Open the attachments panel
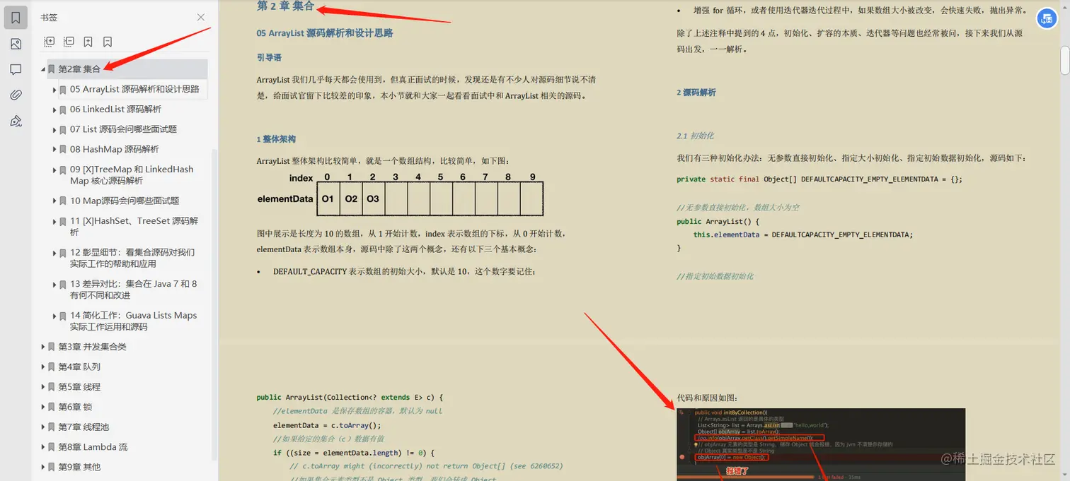Screen dimensions: 1070x481 tap(16, 94)
